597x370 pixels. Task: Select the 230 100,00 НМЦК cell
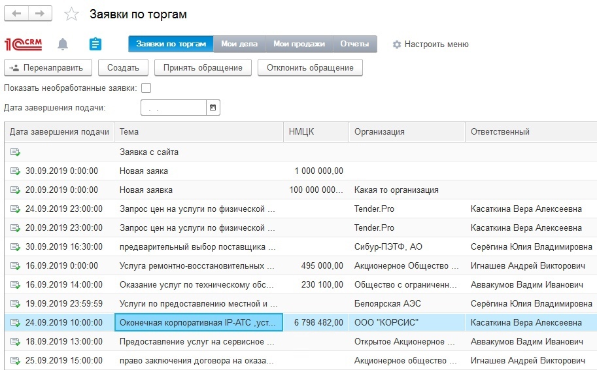tap(316, 285)
